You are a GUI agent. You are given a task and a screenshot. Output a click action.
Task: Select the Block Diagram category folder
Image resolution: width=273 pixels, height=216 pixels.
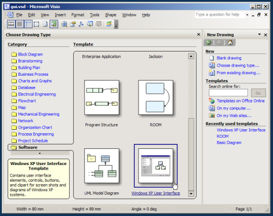pos(27,55)
